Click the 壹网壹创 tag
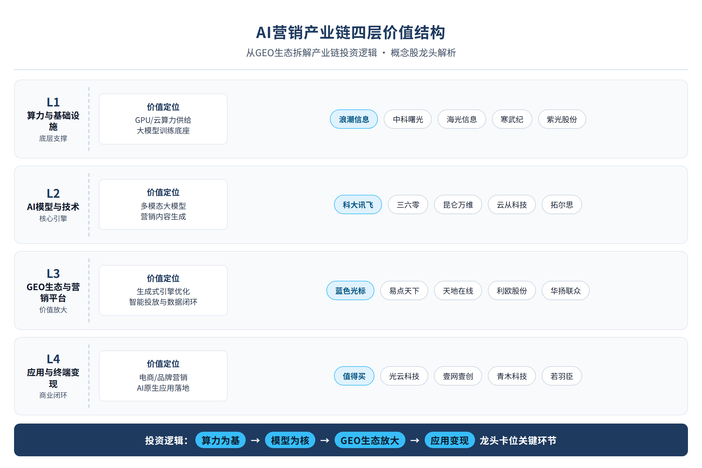 458,376
